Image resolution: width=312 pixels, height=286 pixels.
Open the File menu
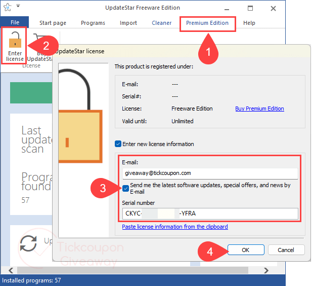(15, 22)
